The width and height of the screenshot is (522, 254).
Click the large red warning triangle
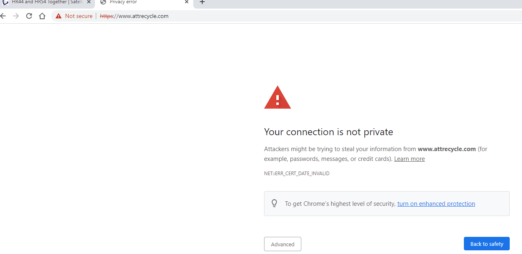point(278,97)
